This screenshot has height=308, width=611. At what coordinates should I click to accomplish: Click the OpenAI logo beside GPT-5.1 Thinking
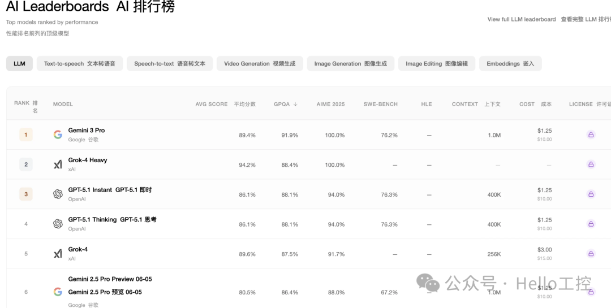point(58,224)
